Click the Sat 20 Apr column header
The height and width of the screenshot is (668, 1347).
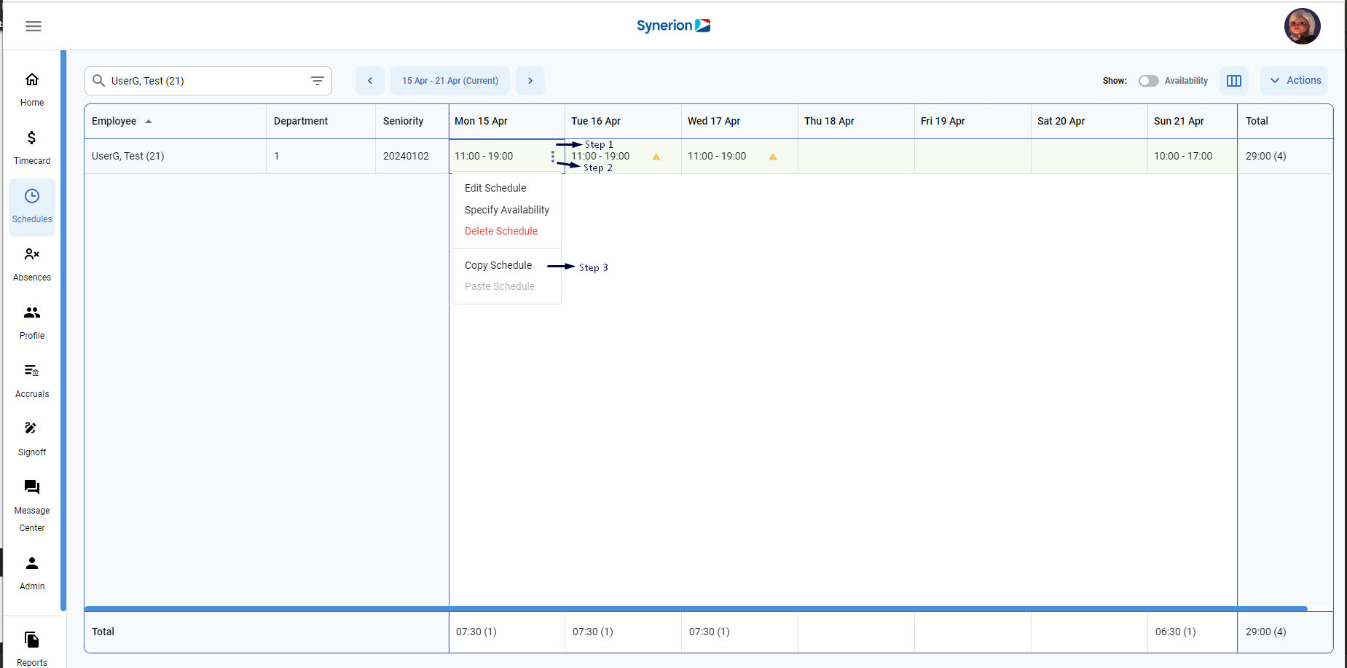1090,122
